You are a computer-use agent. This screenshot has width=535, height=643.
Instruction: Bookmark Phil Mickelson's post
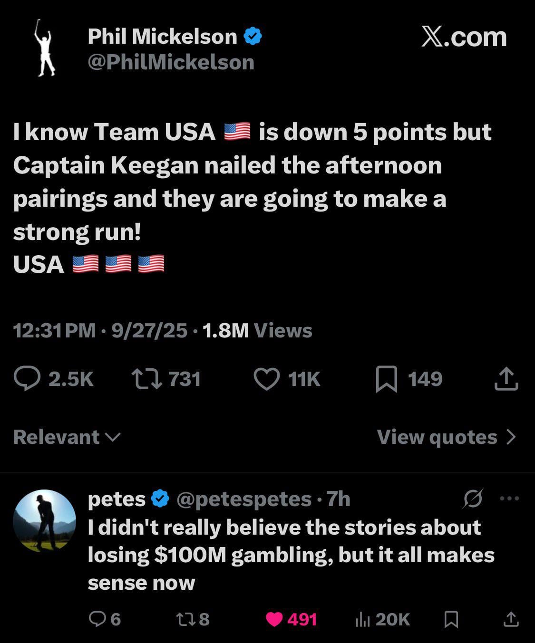click(x=386, y=379)
